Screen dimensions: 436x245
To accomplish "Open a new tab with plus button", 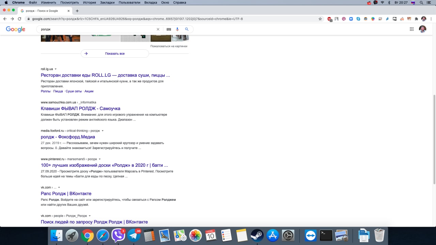I will [x=77, y=11].
